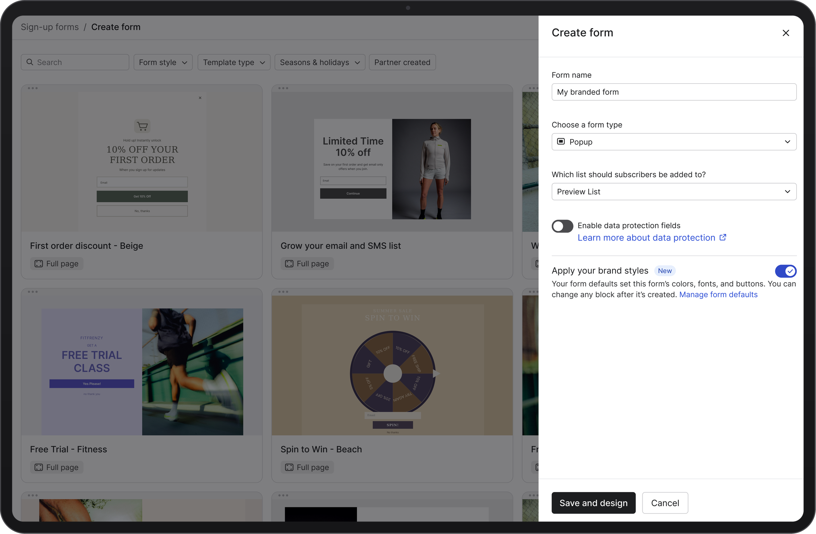Click three-dot handle on Free Trial - Fitness card
Screen dimensions: 816x534
click(33, 292)
